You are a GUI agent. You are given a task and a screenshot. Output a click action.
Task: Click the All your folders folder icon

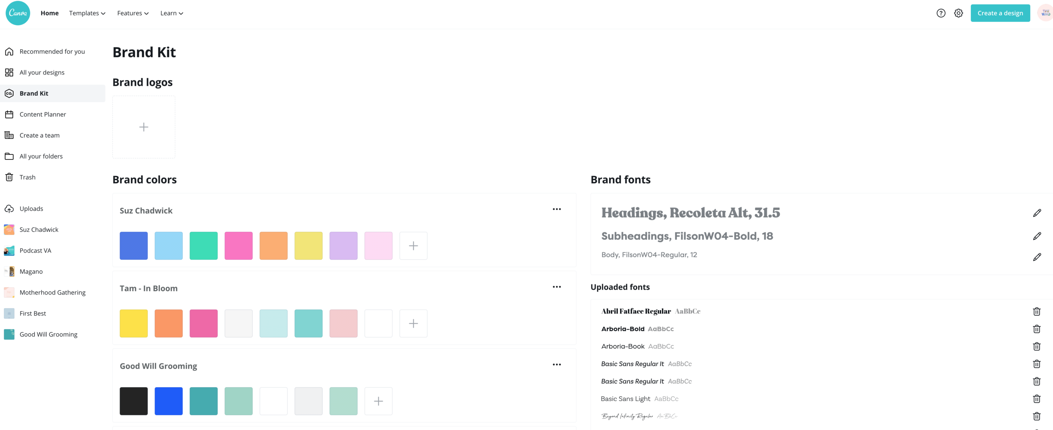point(9,156)
